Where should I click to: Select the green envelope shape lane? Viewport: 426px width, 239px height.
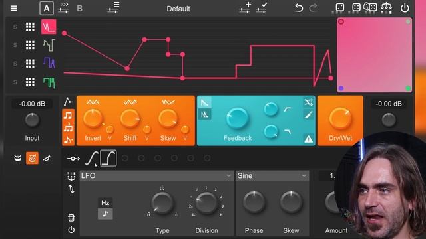[x=49, y=82]
